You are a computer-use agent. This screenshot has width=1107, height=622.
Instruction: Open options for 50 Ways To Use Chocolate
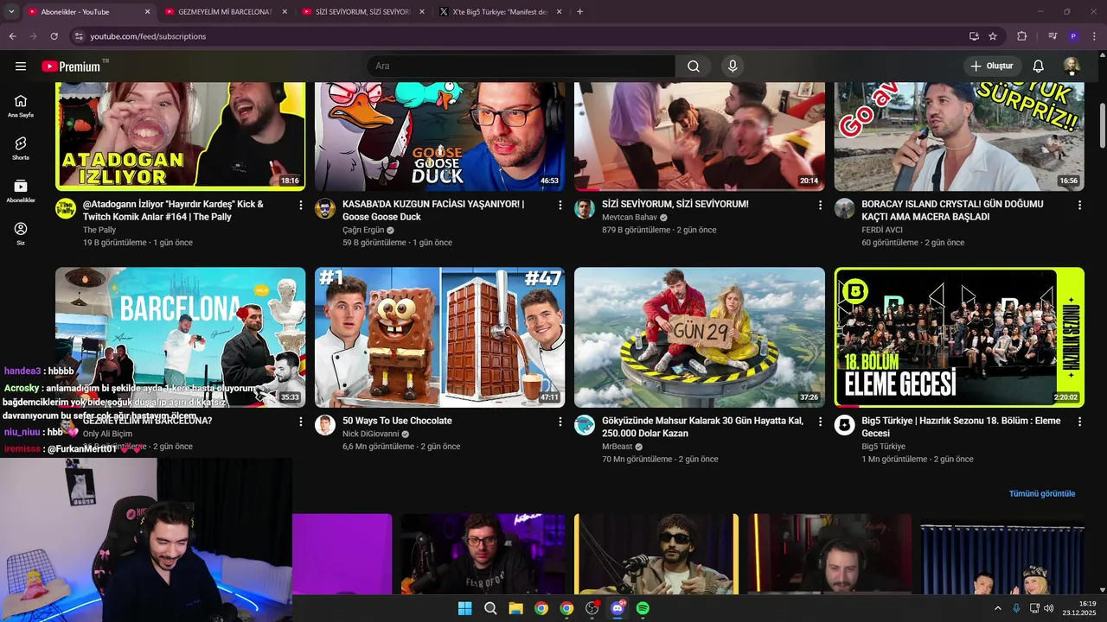560,422
